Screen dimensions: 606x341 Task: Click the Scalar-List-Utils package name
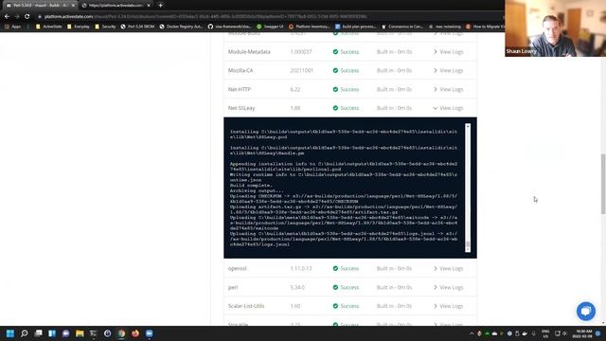point(246,306)
